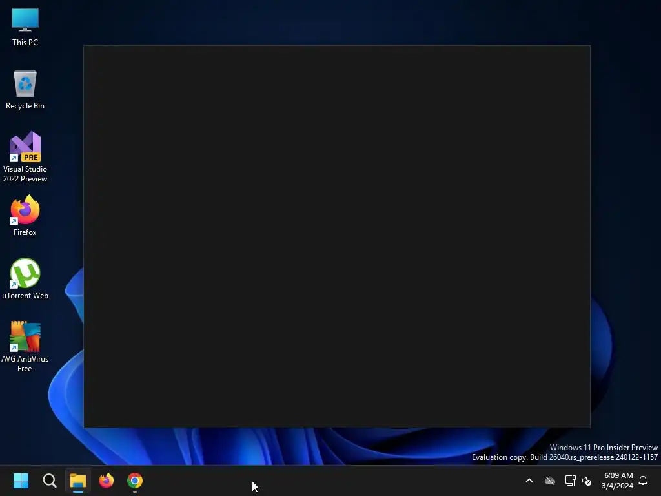Open the notification bell
This screenshot has width=661, height=496.
(x=643, y=480)
